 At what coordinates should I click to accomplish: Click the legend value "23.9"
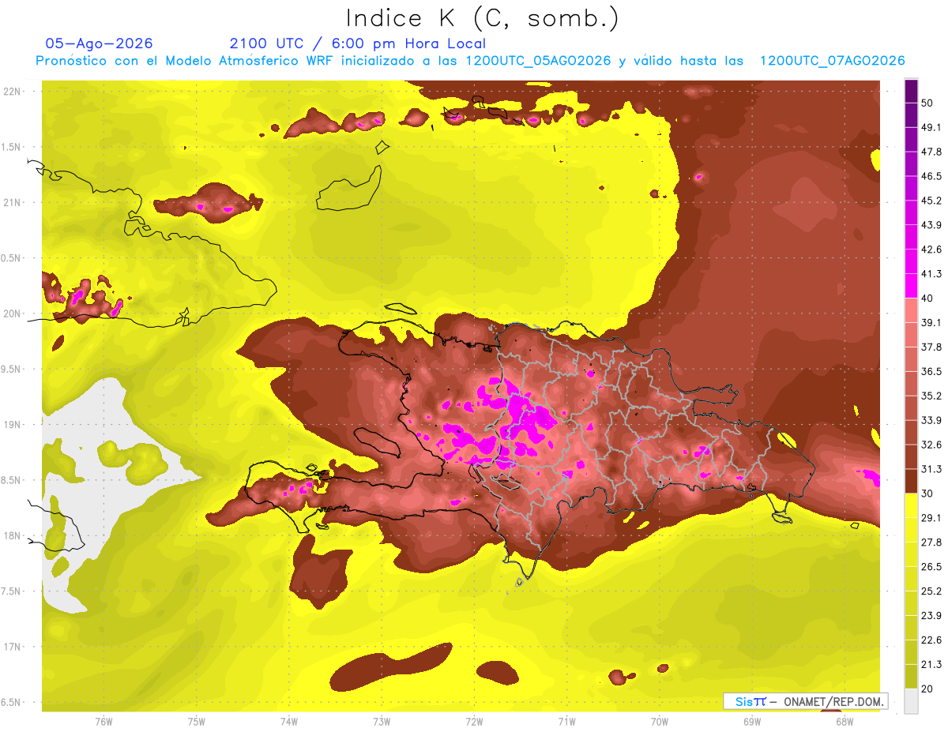point(931,616)
